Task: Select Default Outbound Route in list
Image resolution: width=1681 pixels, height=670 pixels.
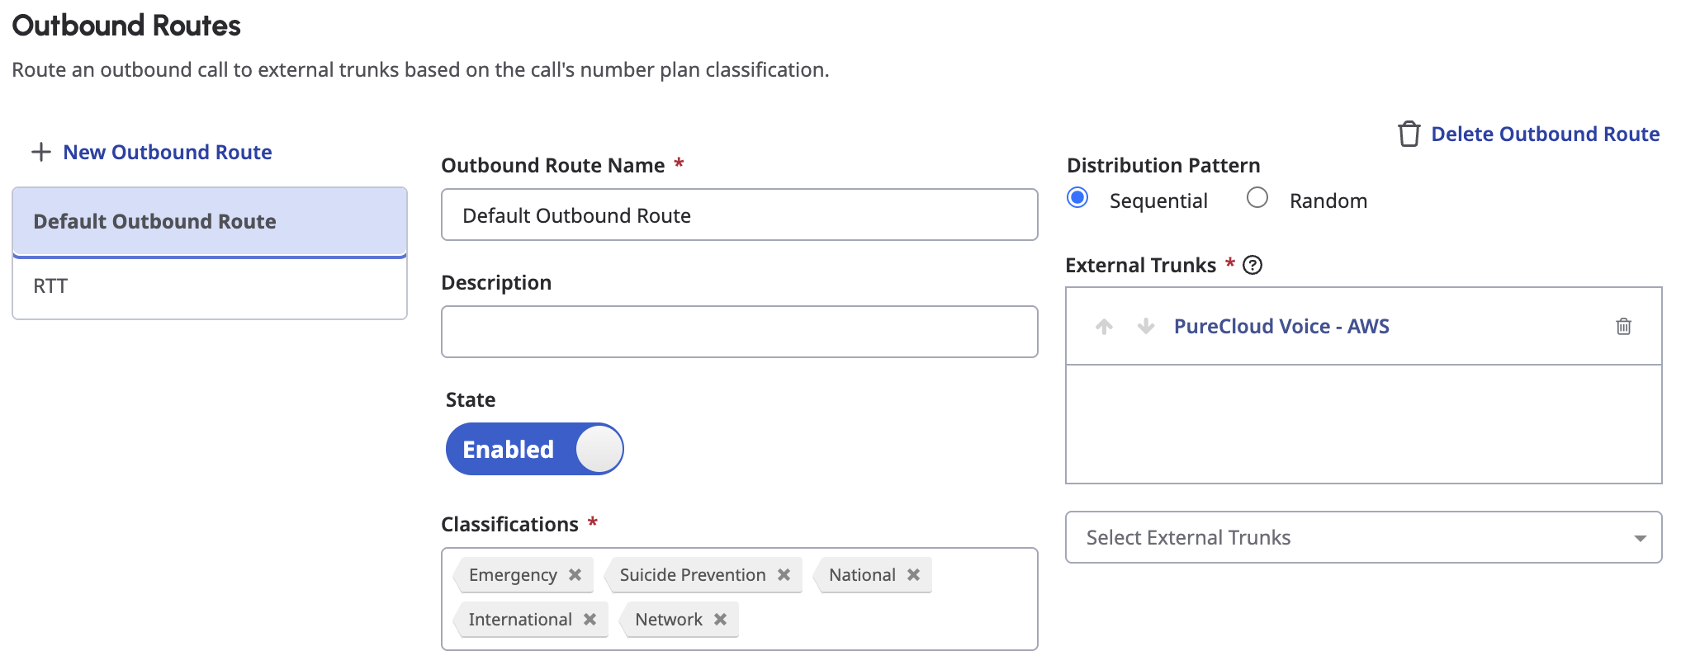Action: [x=210, y=222]
